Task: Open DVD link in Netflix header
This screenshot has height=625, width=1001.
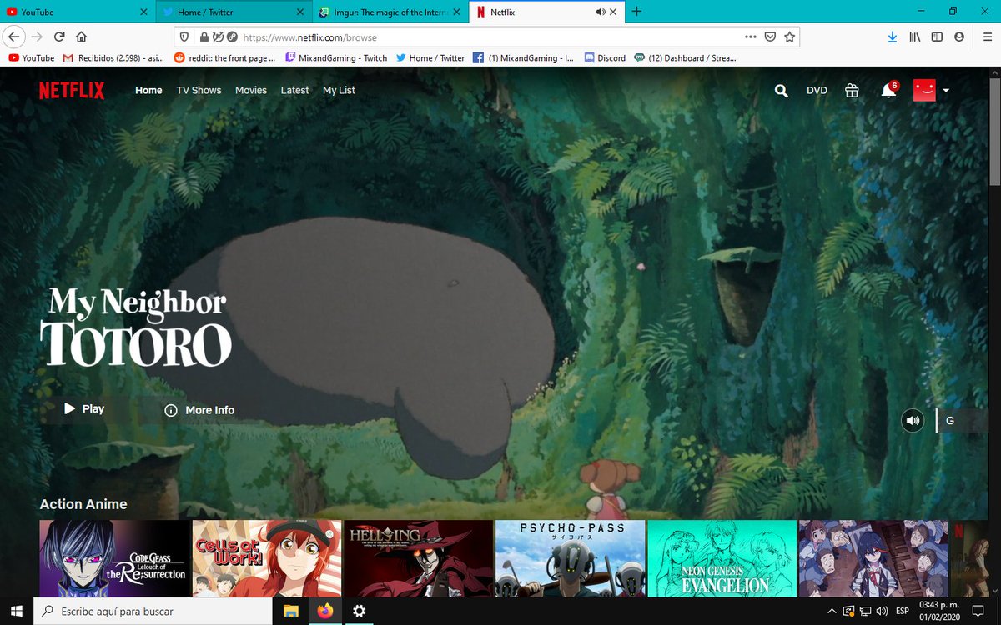Action: 817,90
